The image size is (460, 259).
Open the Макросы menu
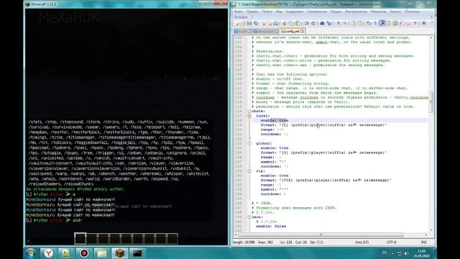[379, 12]
